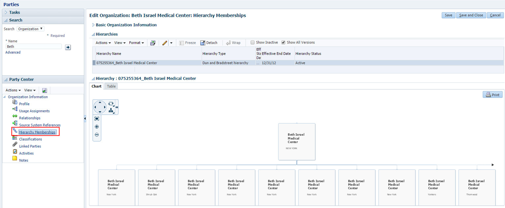This screenshot has height=208, width=505.
Task: Click the green Relationships arrows icon
Action: click(15, 116)
